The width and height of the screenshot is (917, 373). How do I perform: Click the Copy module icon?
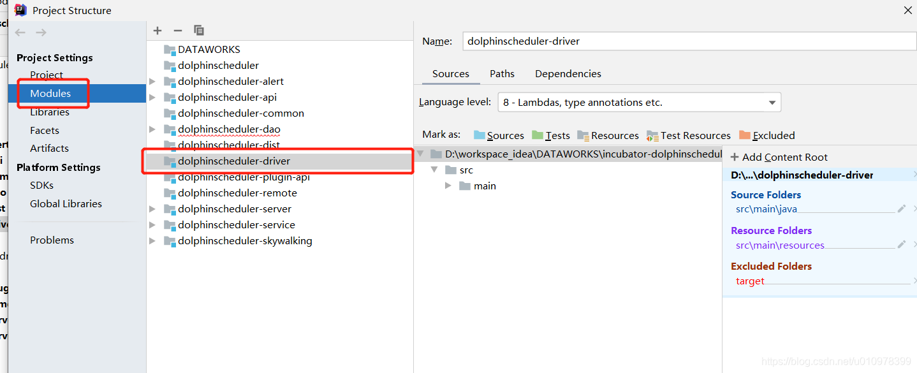point(199,30)
